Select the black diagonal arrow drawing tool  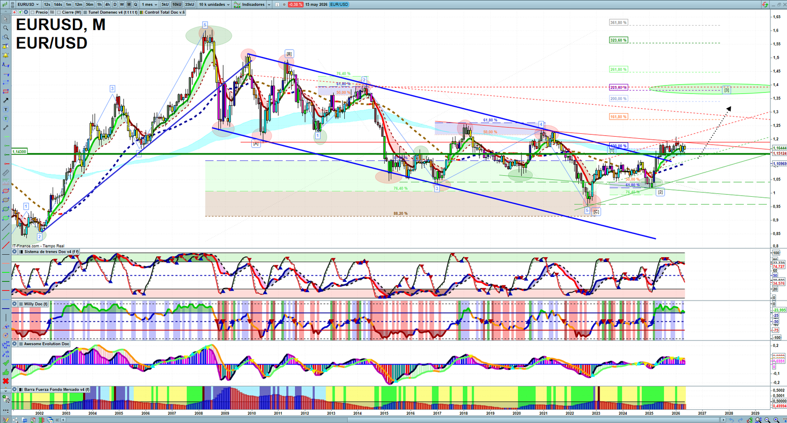pos(6,100)
